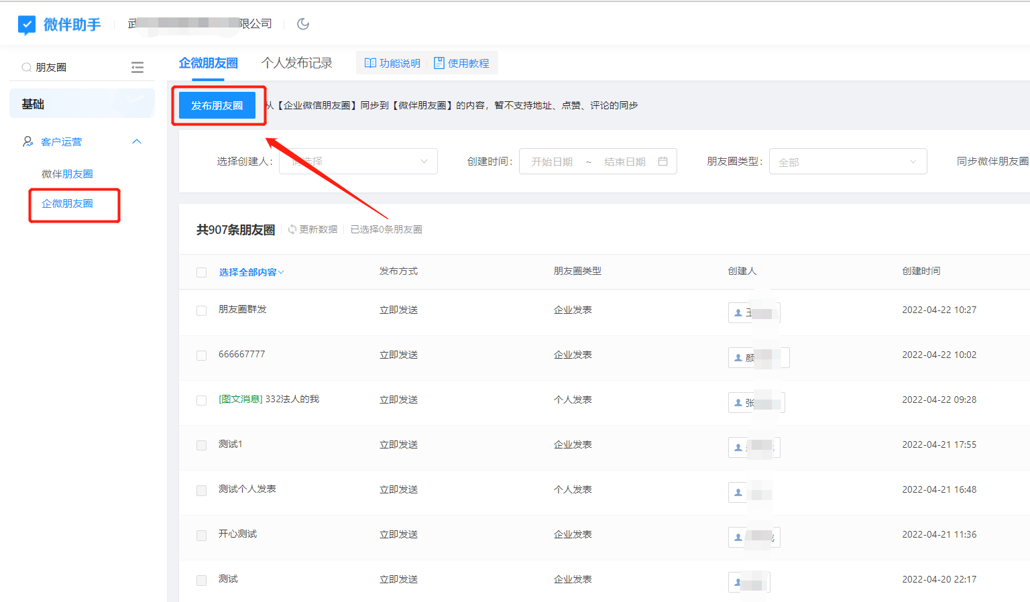Click the 发布朋友圈 button
The image size is (1030, 602).
[x=217, y=105]
